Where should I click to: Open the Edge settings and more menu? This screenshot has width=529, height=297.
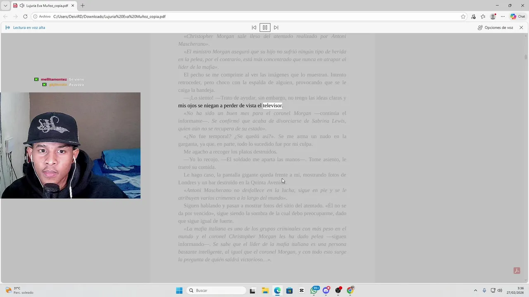click(503, 16)
